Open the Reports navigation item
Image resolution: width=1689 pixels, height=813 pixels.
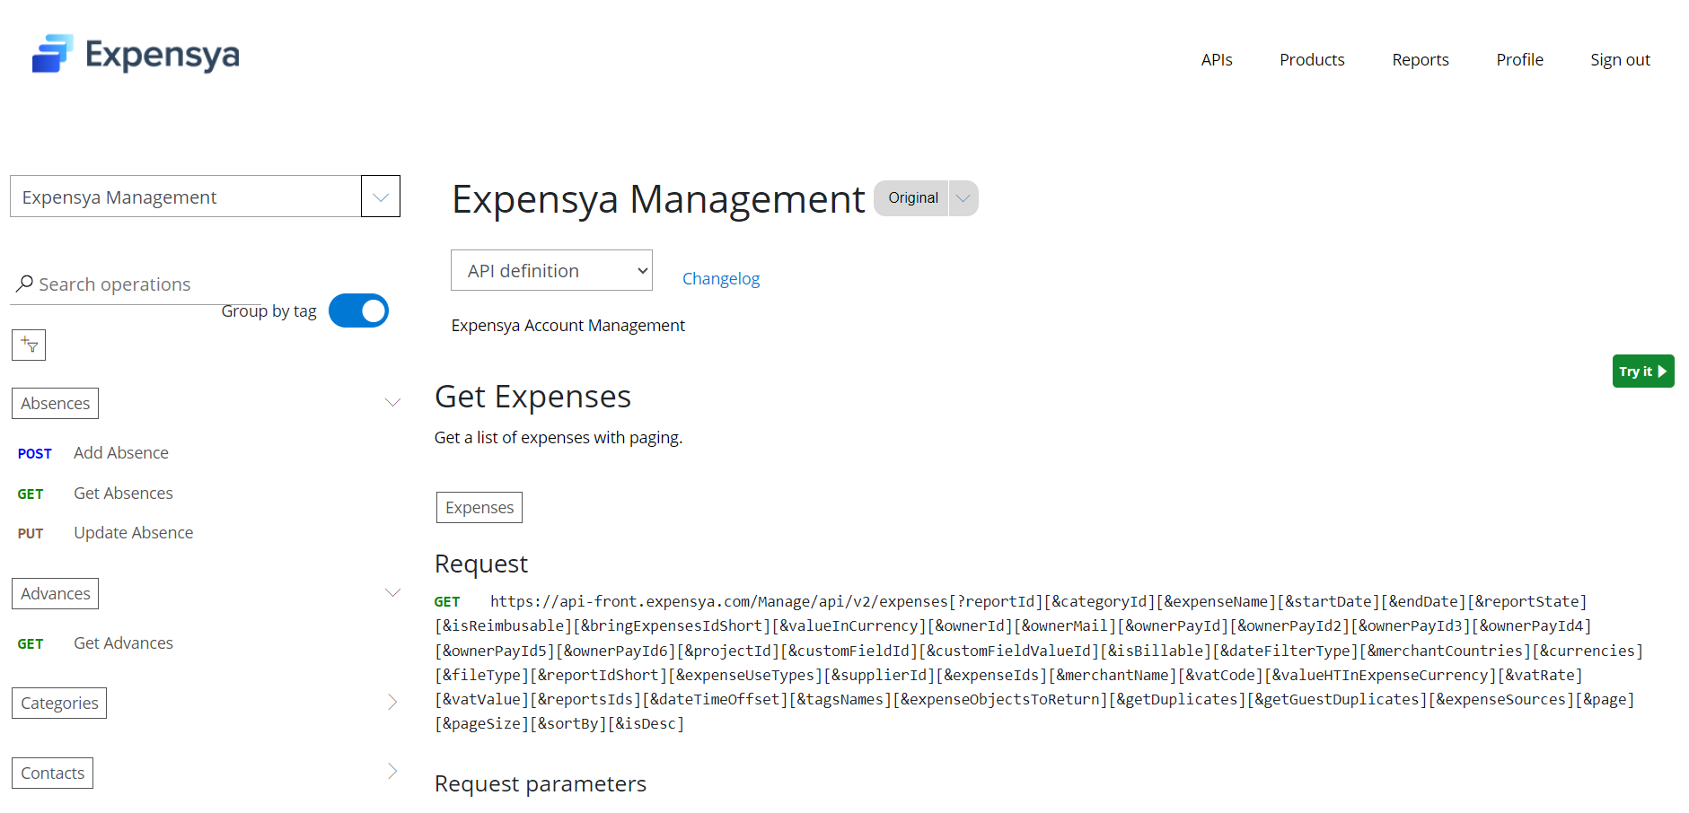click(x=1420, y=60)
